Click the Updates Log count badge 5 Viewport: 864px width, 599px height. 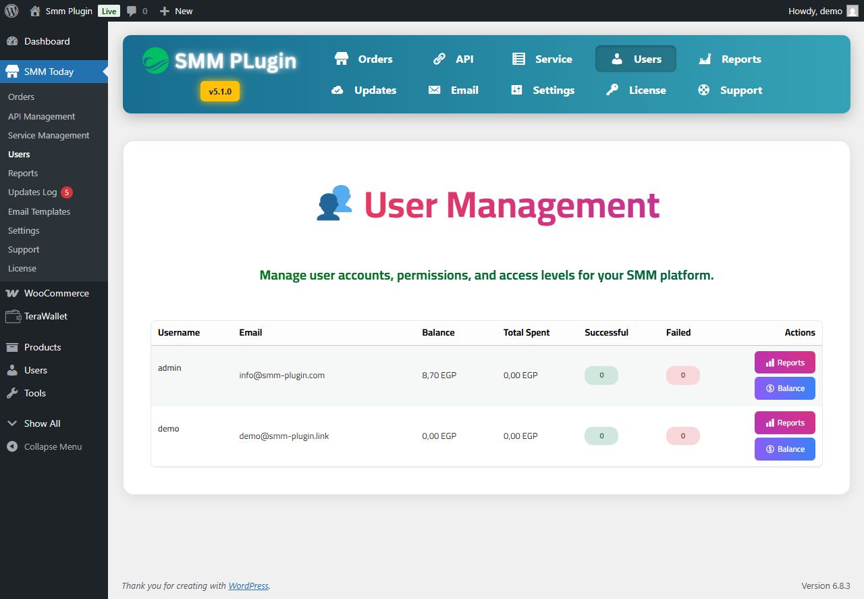66,192
